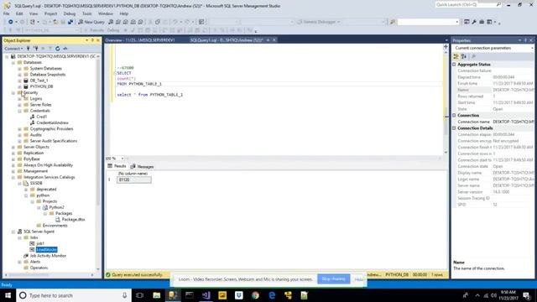Click the database engine query icon after New Query

click(111, 22)
